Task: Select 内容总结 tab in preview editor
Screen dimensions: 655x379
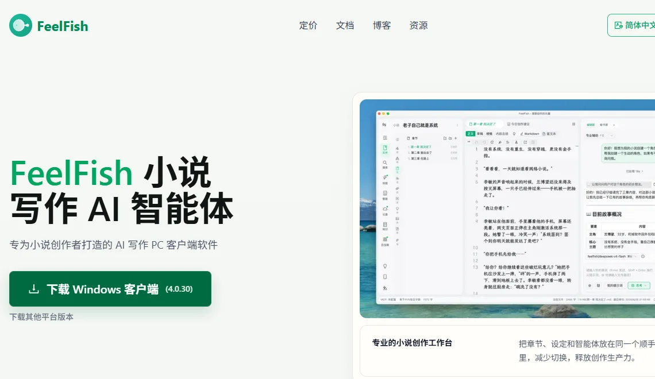Action: [x=502, y=134]
